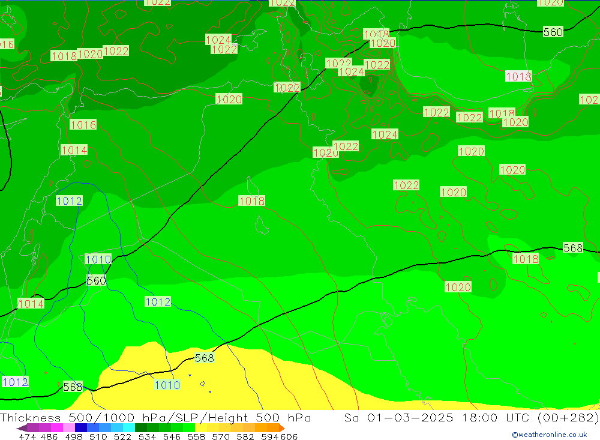Pick the dark navy blue legend swatch

click(x=81, y=428)
